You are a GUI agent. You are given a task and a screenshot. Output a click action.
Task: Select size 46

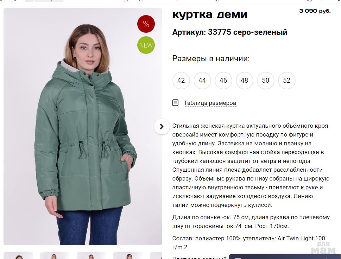[x=223, y=81]
